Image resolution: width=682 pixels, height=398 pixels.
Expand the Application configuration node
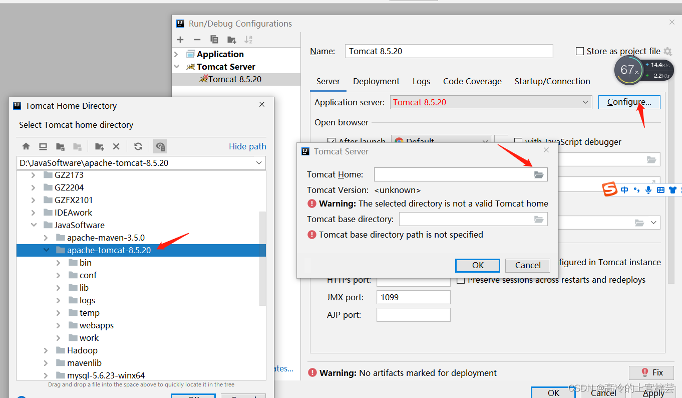(176, 54)
